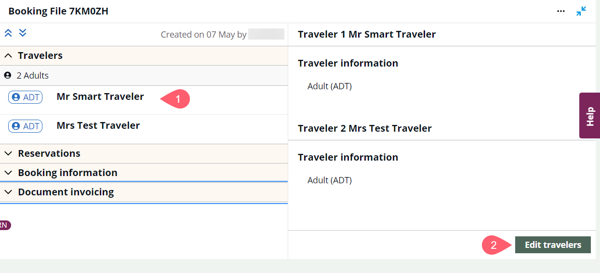
Task: Click ADT badge next to Mr Smart Traveler
Action: [26, 97]
